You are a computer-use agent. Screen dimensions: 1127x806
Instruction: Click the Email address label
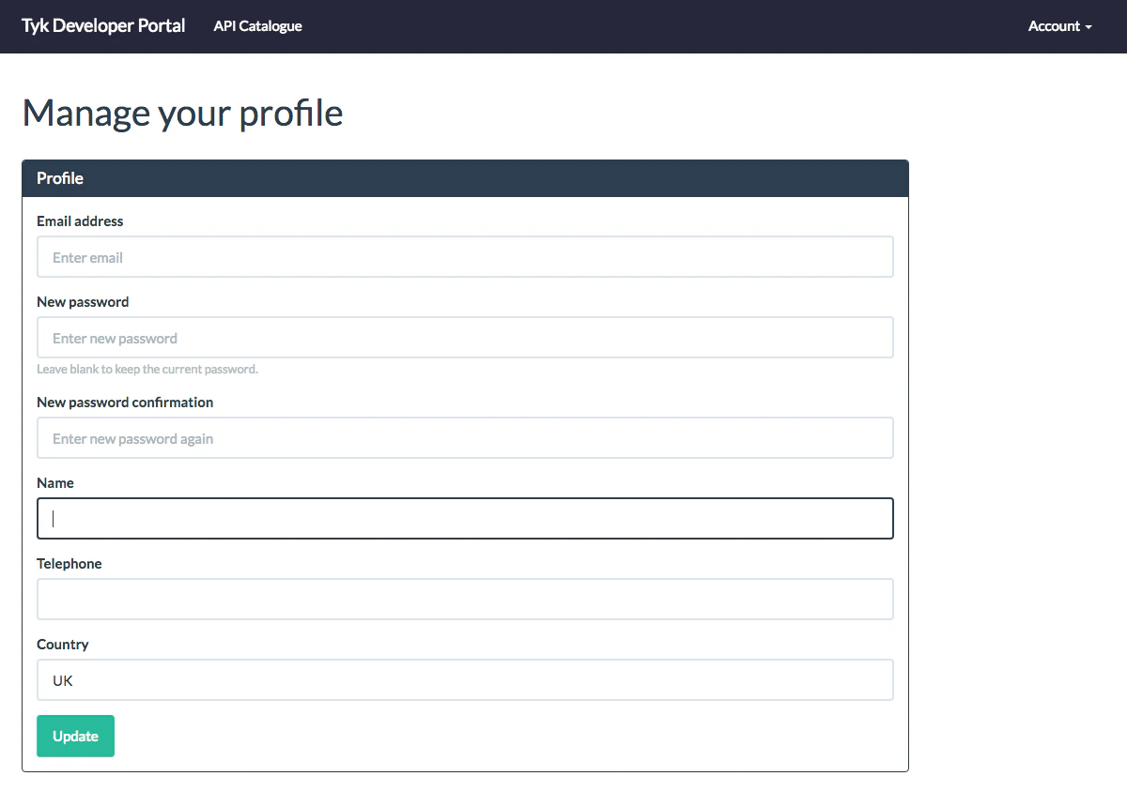(80, 221)
